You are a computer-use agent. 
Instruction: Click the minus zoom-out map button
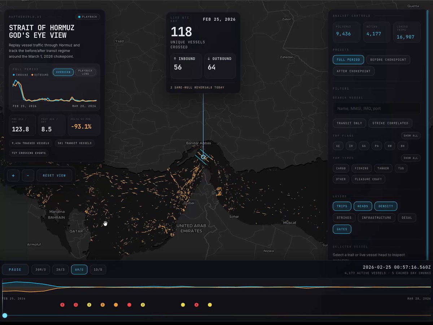(28, 175)
